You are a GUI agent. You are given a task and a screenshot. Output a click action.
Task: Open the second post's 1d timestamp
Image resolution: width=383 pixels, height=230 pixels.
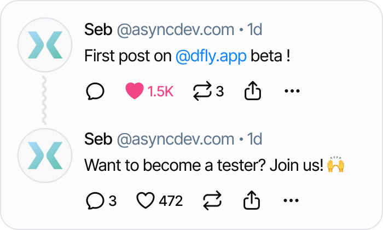tap(254, 140)
